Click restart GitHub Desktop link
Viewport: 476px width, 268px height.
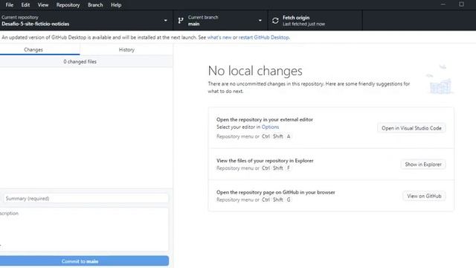tap(264, 37)
